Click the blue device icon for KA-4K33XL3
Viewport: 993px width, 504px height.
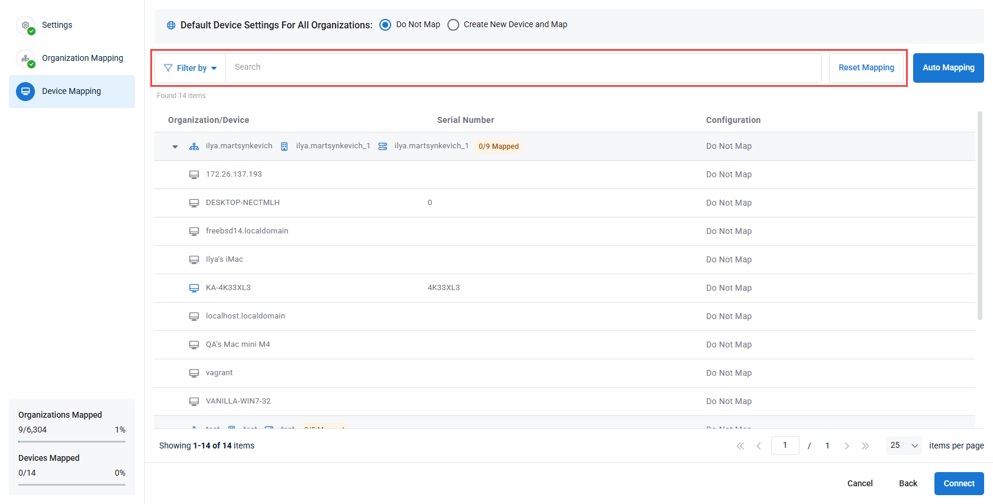point(194,288)
